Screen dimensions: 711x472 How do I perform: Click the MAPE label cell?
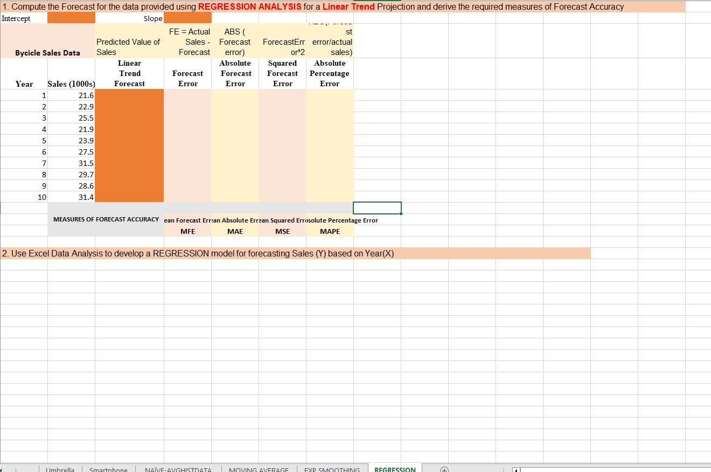(330, 231)
